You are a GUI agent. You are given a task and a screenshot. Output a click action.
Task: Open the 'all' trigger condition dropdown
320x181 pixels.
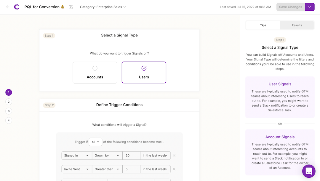95,142
